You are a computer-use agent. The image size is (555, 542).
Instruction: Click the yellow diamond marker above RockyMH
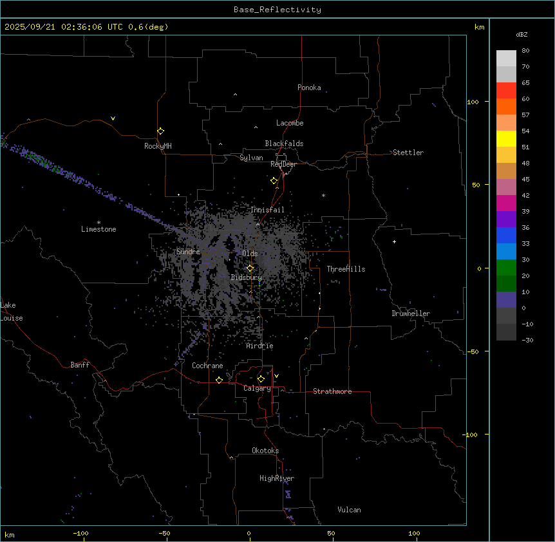click(x=160, y=131)
